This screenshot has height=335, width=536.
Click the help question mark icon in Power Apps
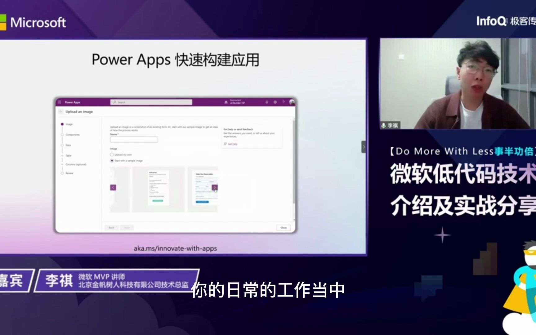click(283, 102)
